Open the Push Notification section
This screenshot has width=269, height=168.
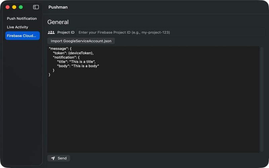pos(23,18)
